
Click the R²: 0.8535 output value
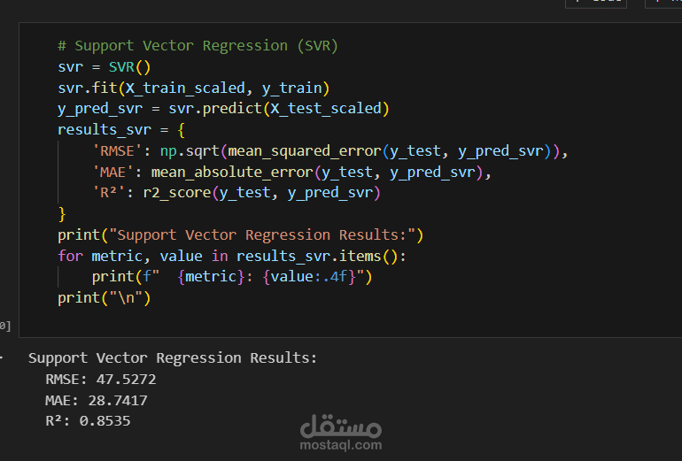pos(105,421)
